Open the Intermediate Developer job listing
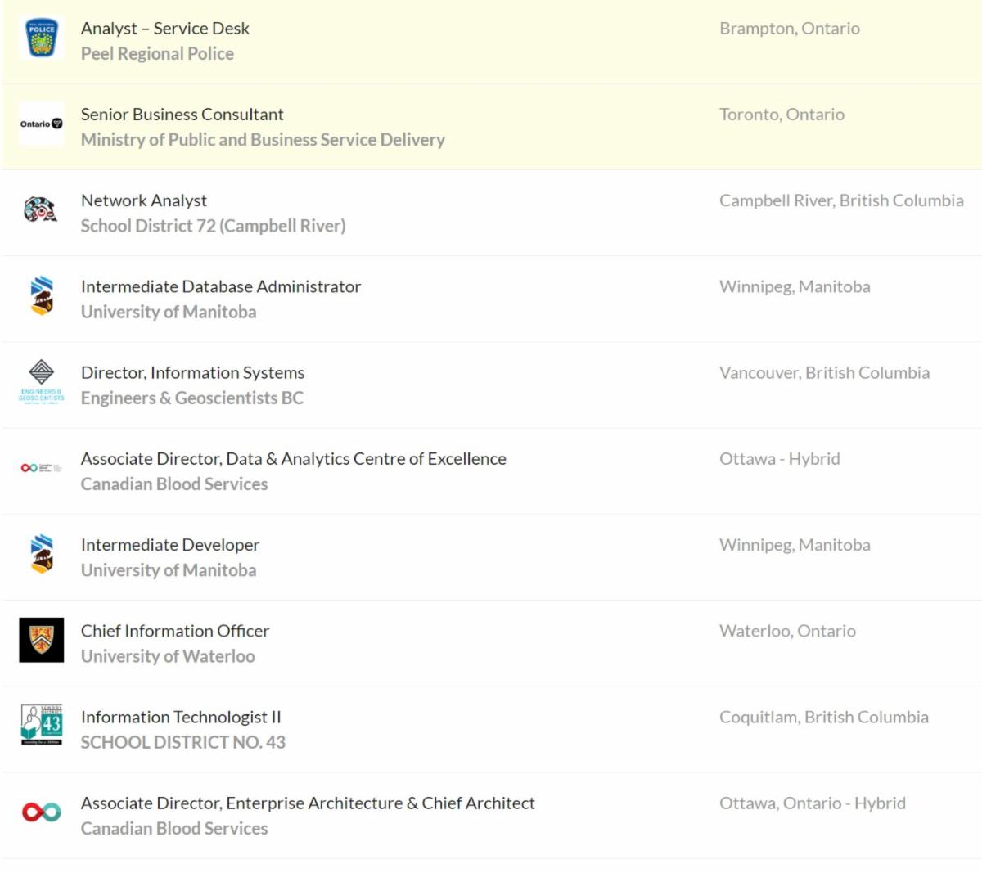Image resolution: width=982 pixels, height=873 pixels. pyautogui.click(x=169, y=545)
